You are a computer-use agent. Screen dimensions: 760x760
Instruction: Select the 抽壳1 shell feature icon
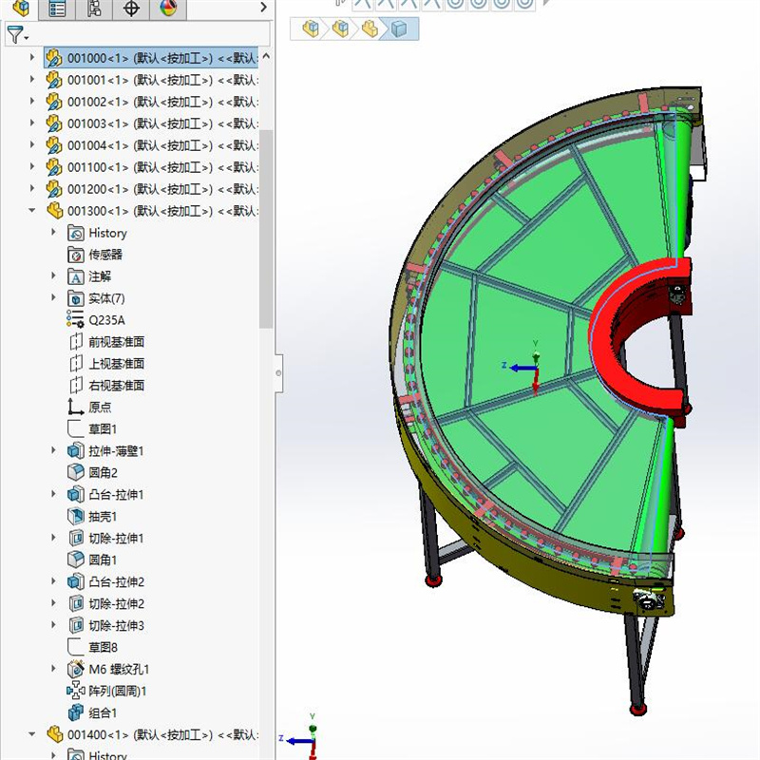coord(76,516)
